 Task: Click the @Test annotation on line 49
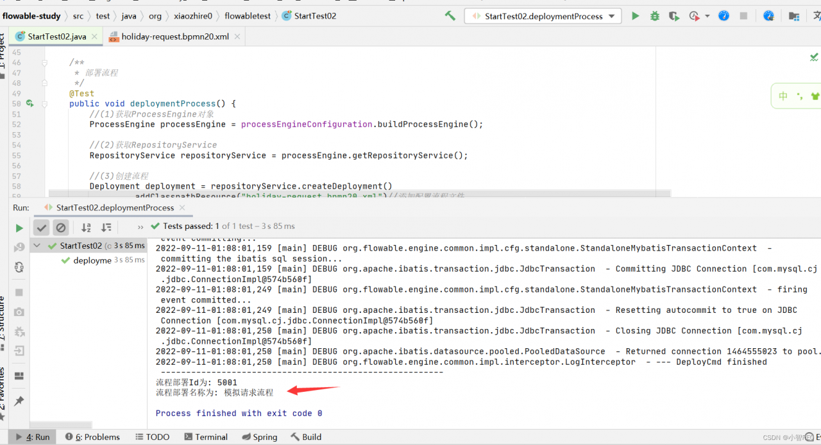[x=81, y=93]
